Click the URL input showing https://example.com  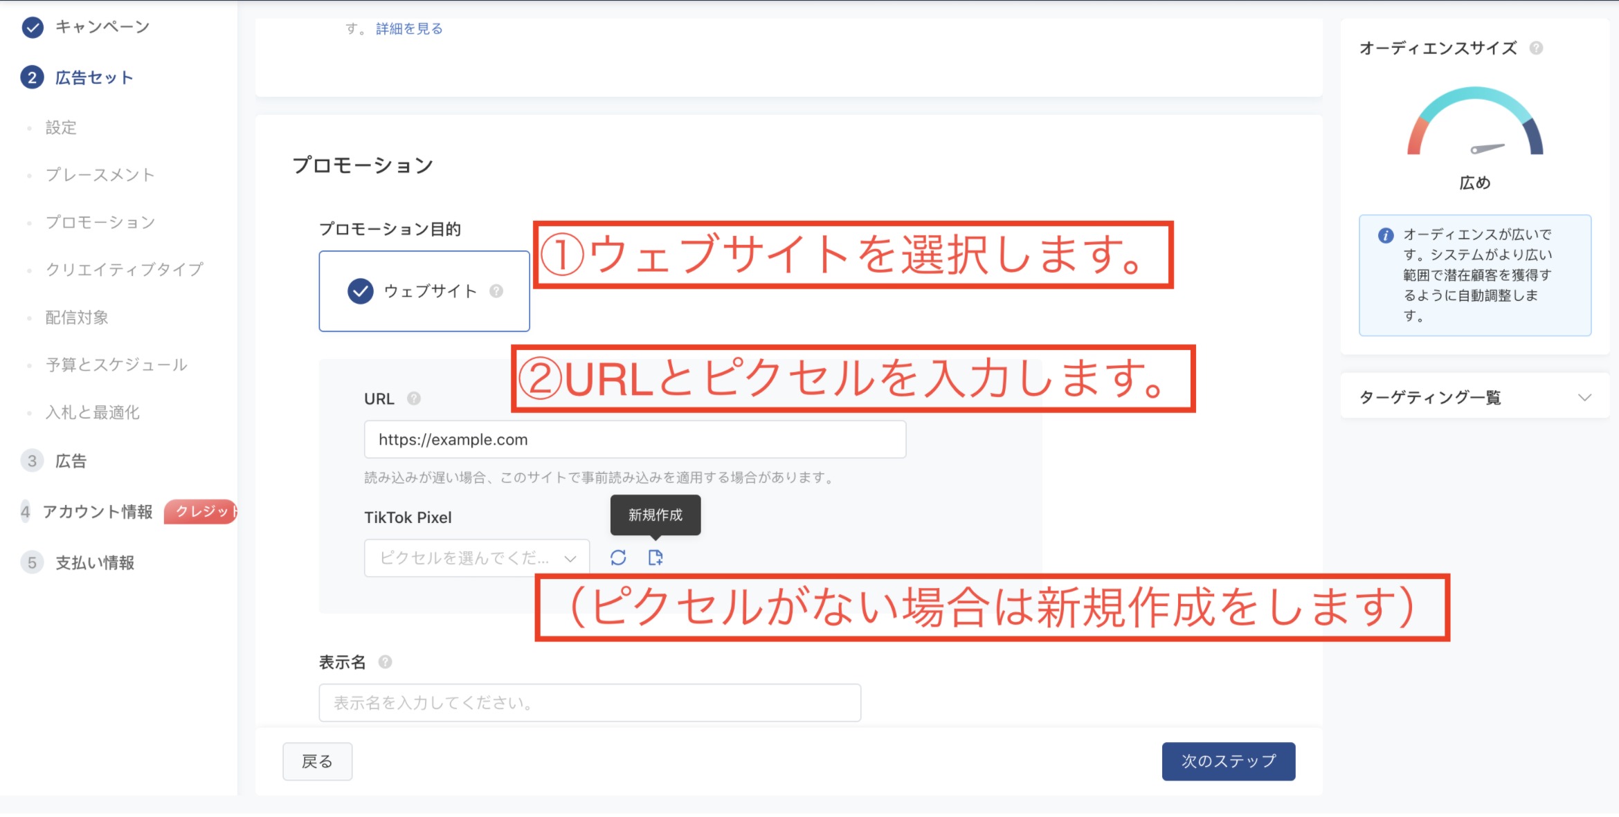point(634,439)
